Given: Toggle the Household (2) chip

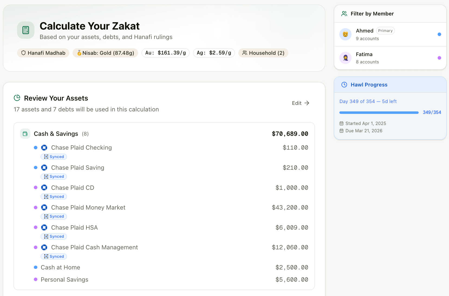Looking at the screenshot, I should [263, 53].
